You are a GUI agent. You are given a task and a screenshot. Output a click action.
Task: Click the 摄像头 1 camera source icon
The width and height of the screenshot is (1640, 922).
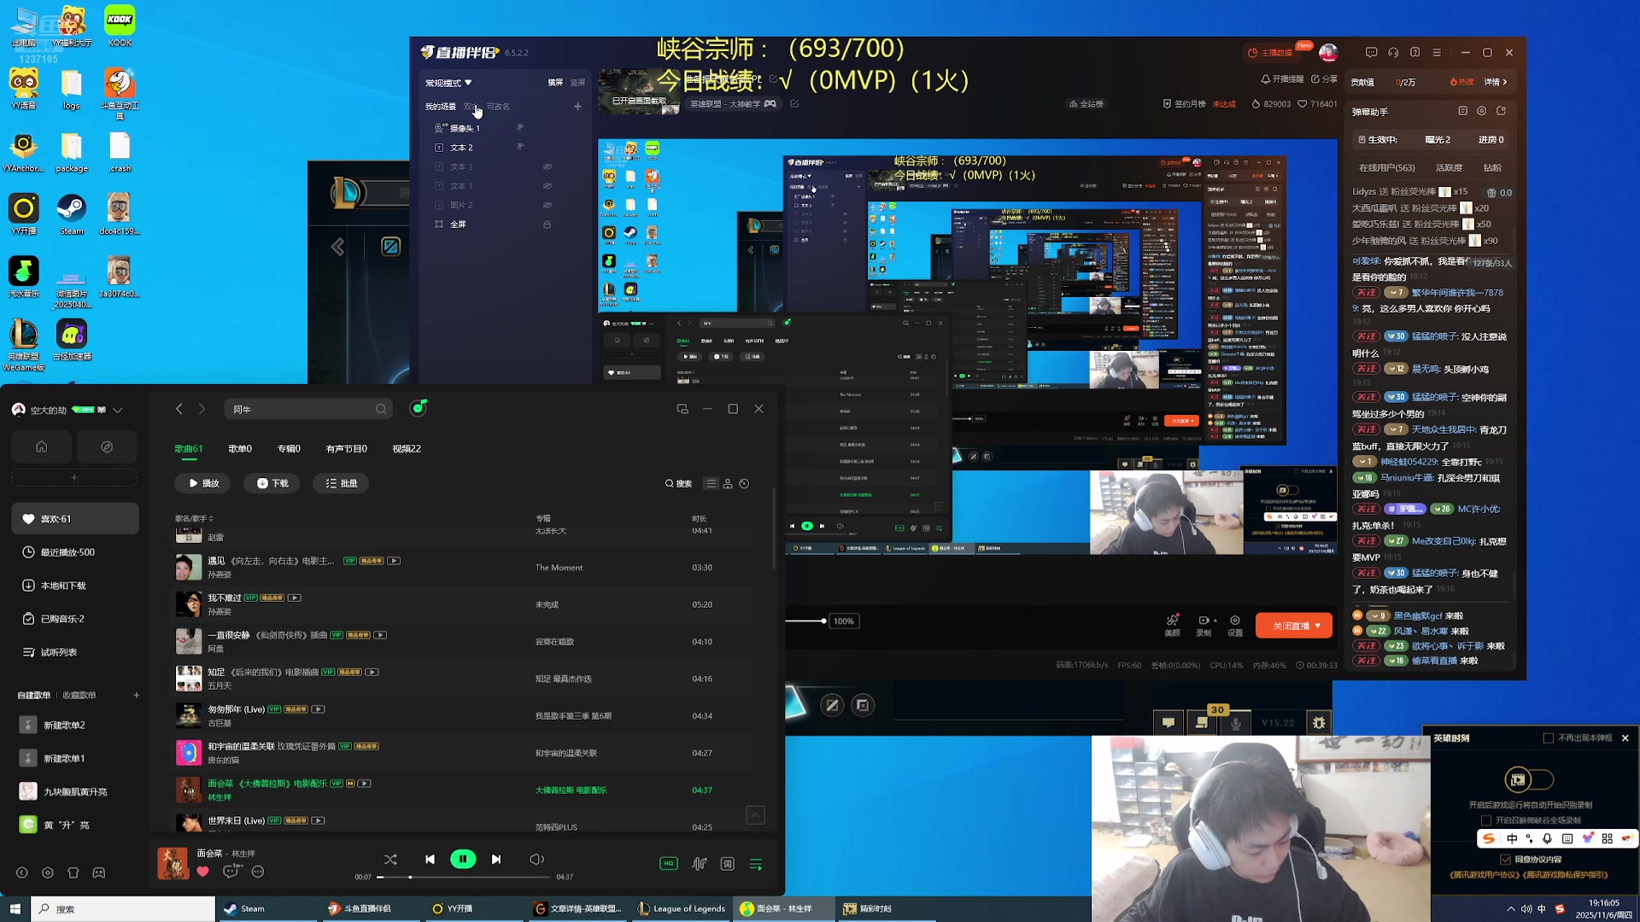pos(438,128)
